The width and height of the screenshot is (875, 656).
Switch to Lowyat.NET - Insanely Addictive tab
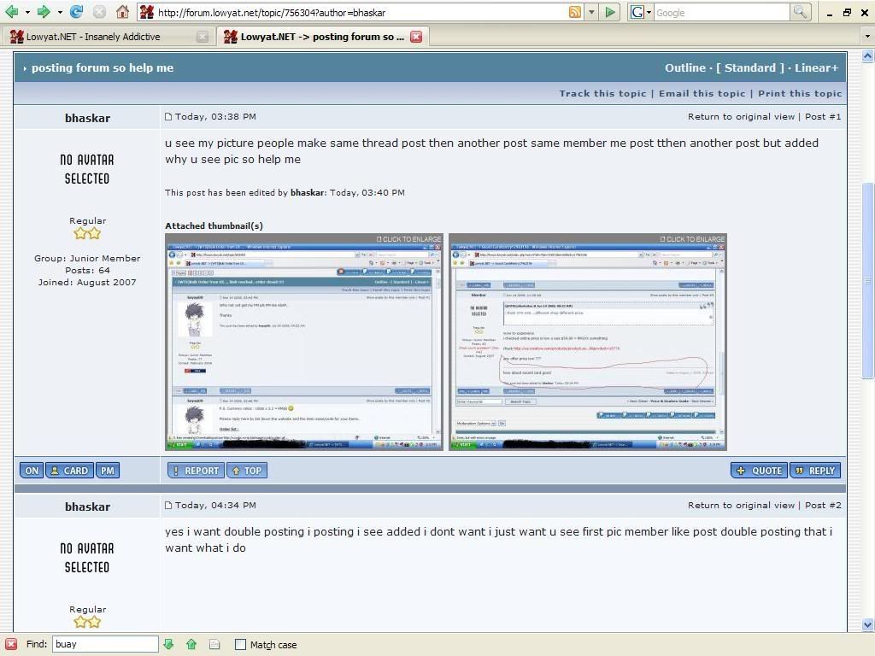click(94, 37)
